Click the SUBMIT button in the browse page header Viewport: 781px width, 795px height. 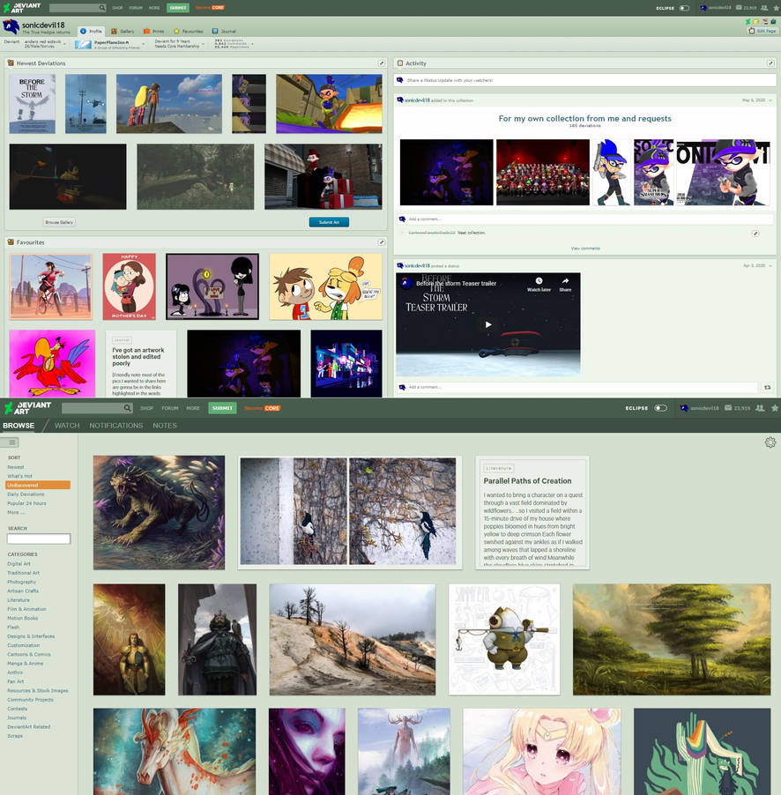[x=222, y=408]
